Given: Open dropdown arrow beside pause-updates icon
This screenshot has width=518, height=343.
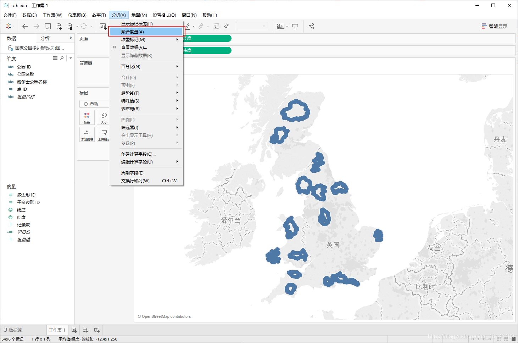Looking at the screenshot, I should [x=77, y=26].
